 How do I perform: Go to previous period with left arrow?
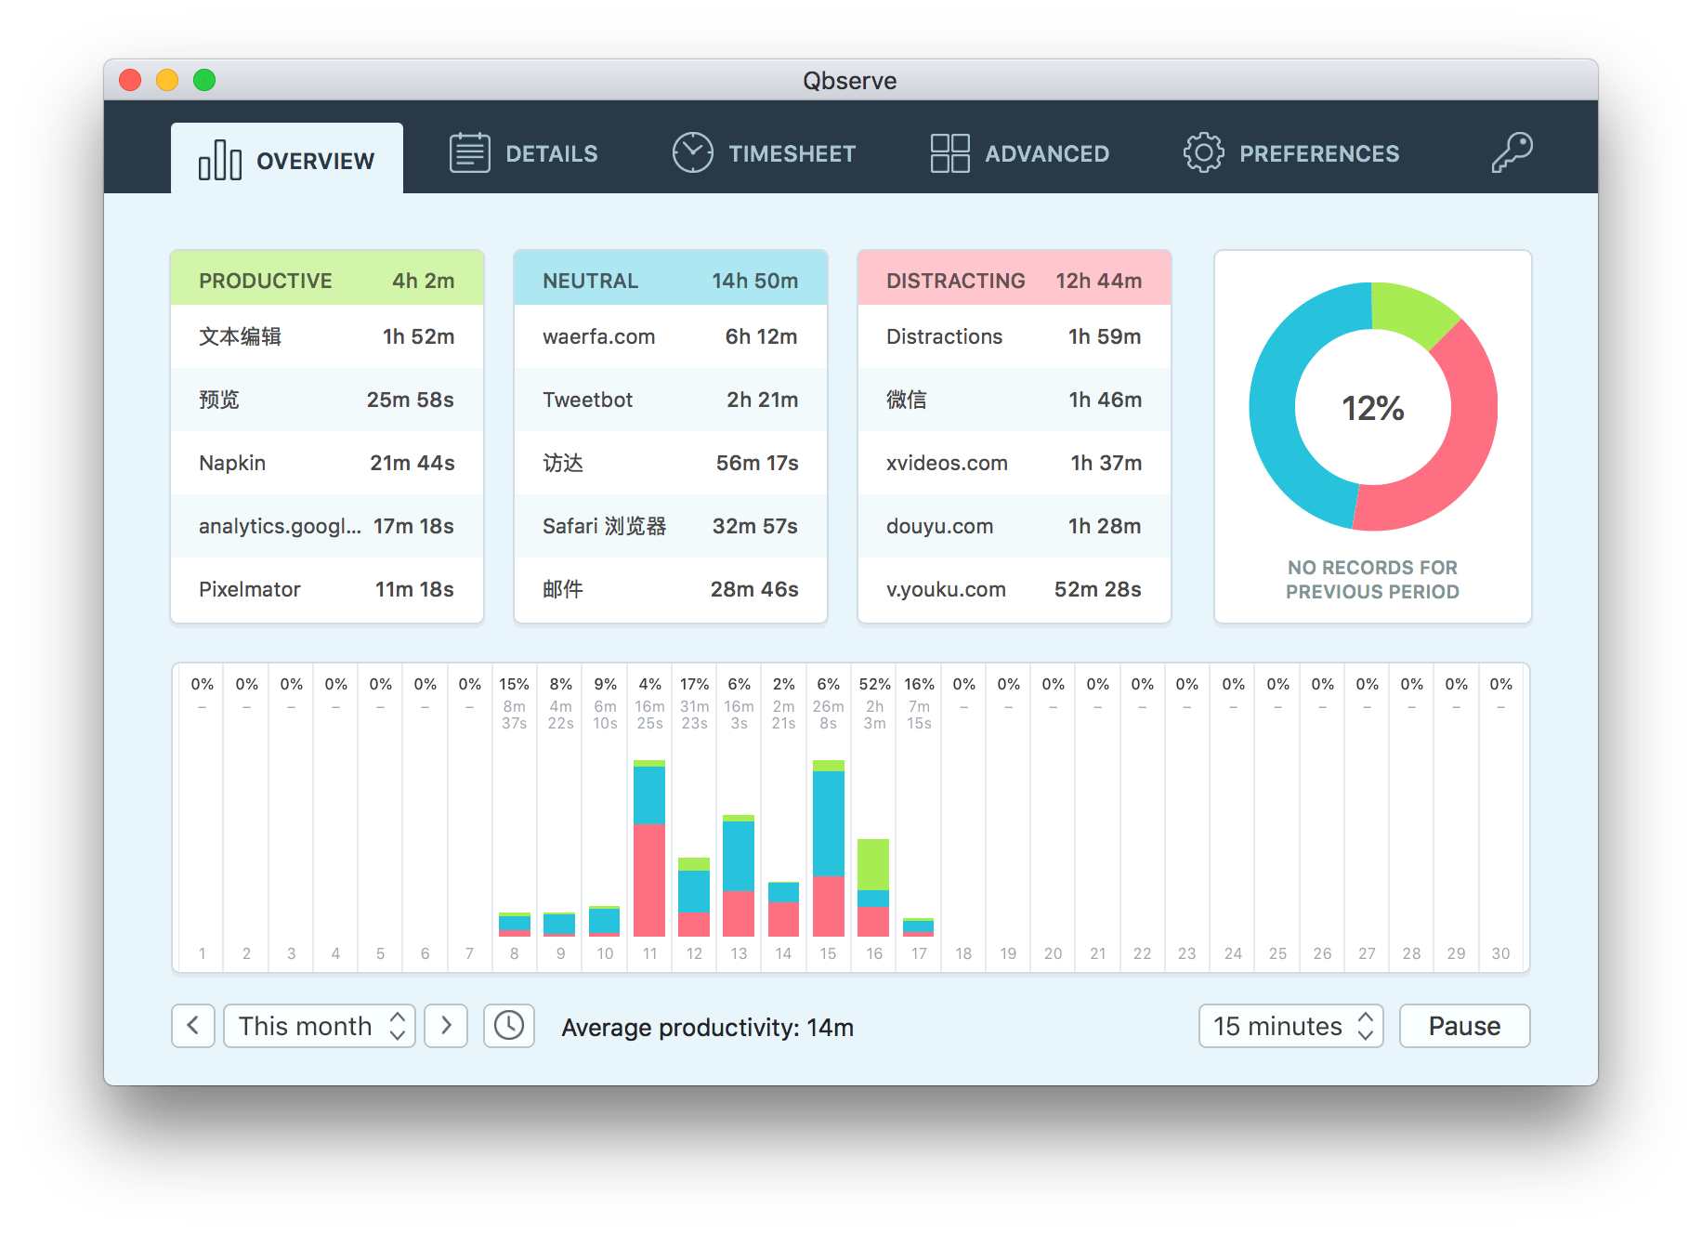193,1026
